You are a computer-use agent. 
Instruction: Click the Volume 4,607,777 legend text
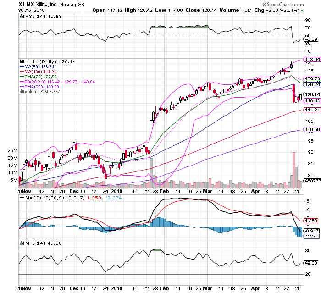[42, 92]
